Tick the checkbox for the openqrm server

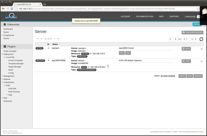click(201, 49)
